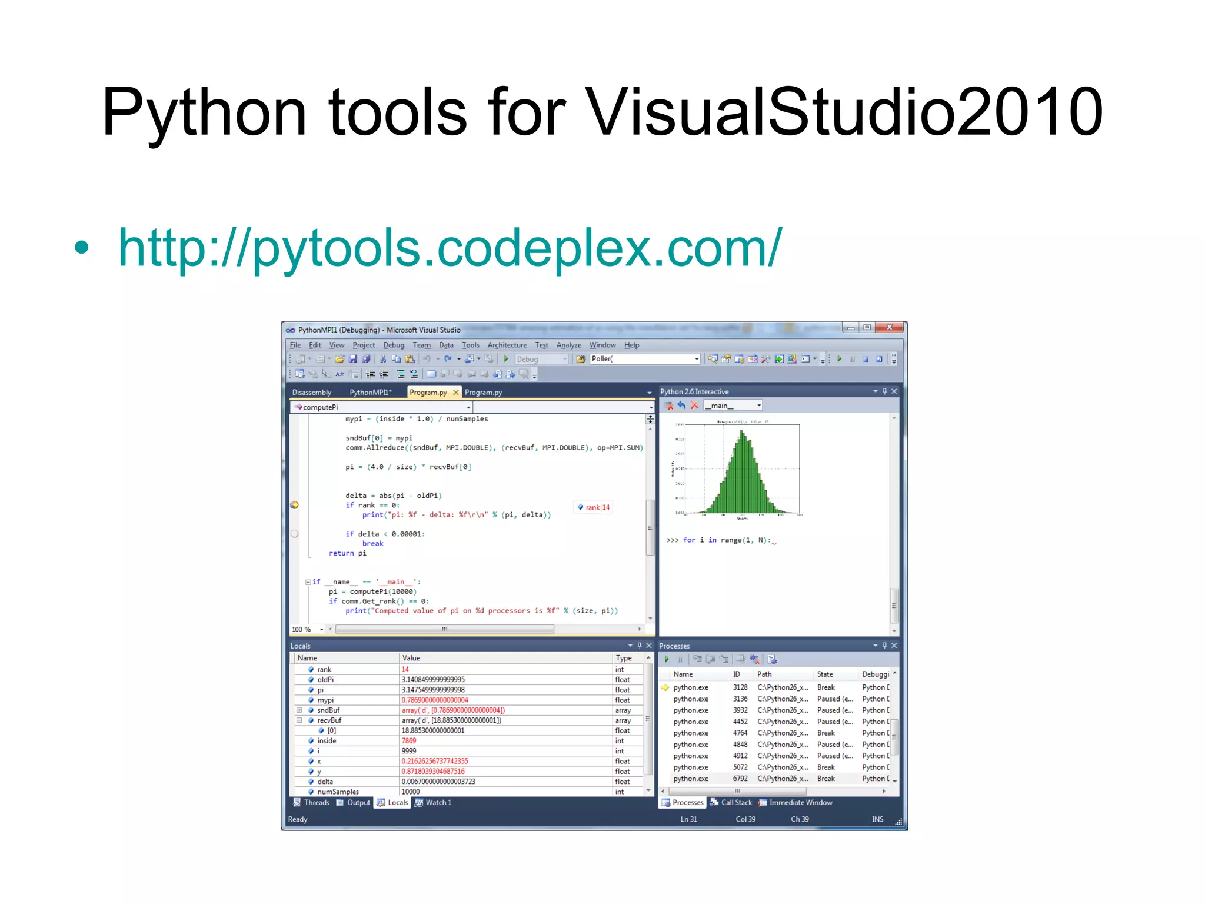Image resolution: width=1205 pixels, height=904 pixels.
Task: Click the blue undo arrow in Interactive toolbar
Action: (x=681, y=405)
